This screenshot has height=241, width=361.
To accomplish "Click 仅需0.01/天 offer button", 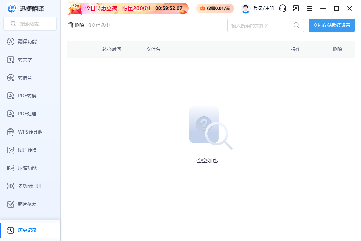I will (215, 8).
